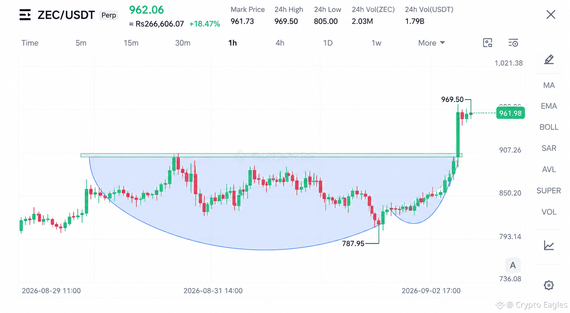Expand the More timeframes dropdown

[431, 43]
